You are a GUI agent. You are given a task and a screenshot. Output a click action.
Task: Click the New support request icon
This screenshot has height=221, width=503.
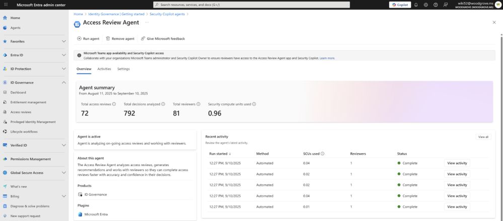point(5,216)
